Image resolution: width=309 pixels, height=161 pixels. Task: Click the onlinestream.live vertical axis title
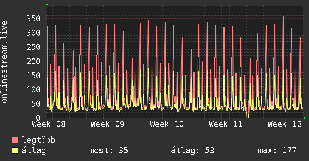(4, 62)
